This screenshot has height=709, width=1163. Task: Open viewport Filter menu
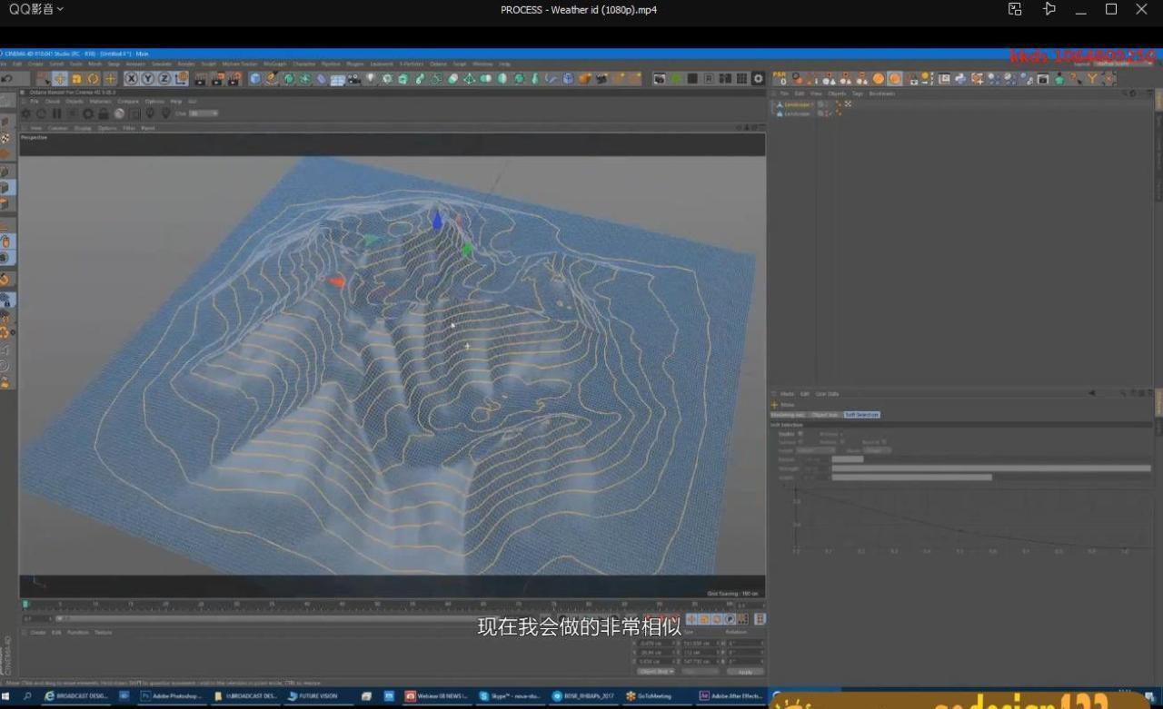point(129,128)
